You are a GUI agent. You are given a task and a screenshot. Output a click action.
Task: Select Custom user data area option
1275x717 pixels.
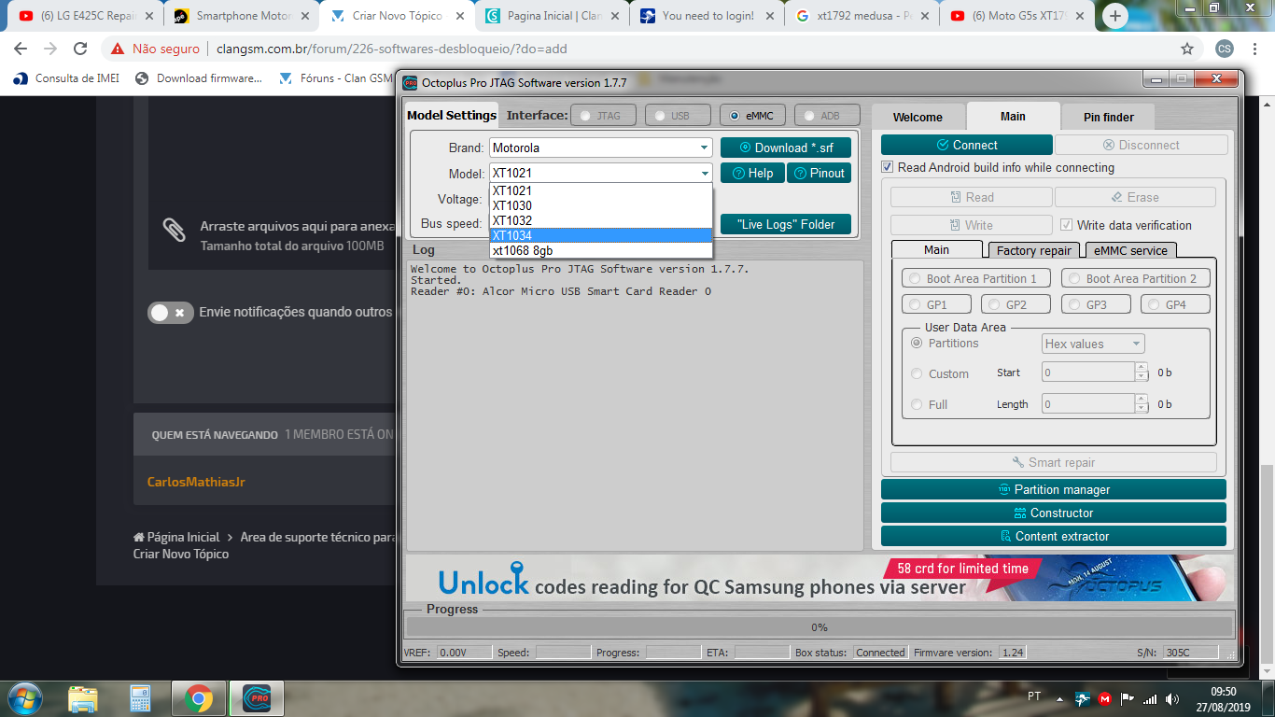tap(917, 373)
